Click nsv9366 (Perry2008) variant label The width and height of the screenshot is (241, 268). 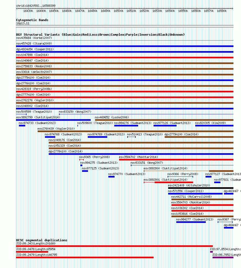pos(183,174)
